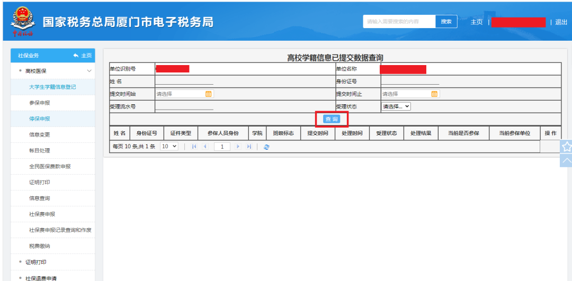
Task: Click the 班级标志 column header
Action: (x=283, y=133)
